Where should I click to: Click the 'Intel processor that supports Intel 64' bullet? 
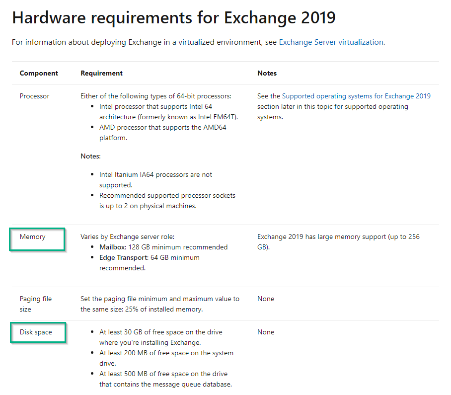pyautogui.click(x=168, y=112)
